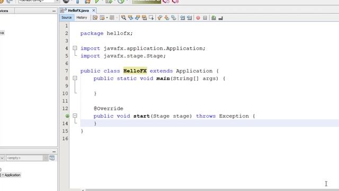
Task: Click Find Next Occurrence icon
Action: (137, 18)
